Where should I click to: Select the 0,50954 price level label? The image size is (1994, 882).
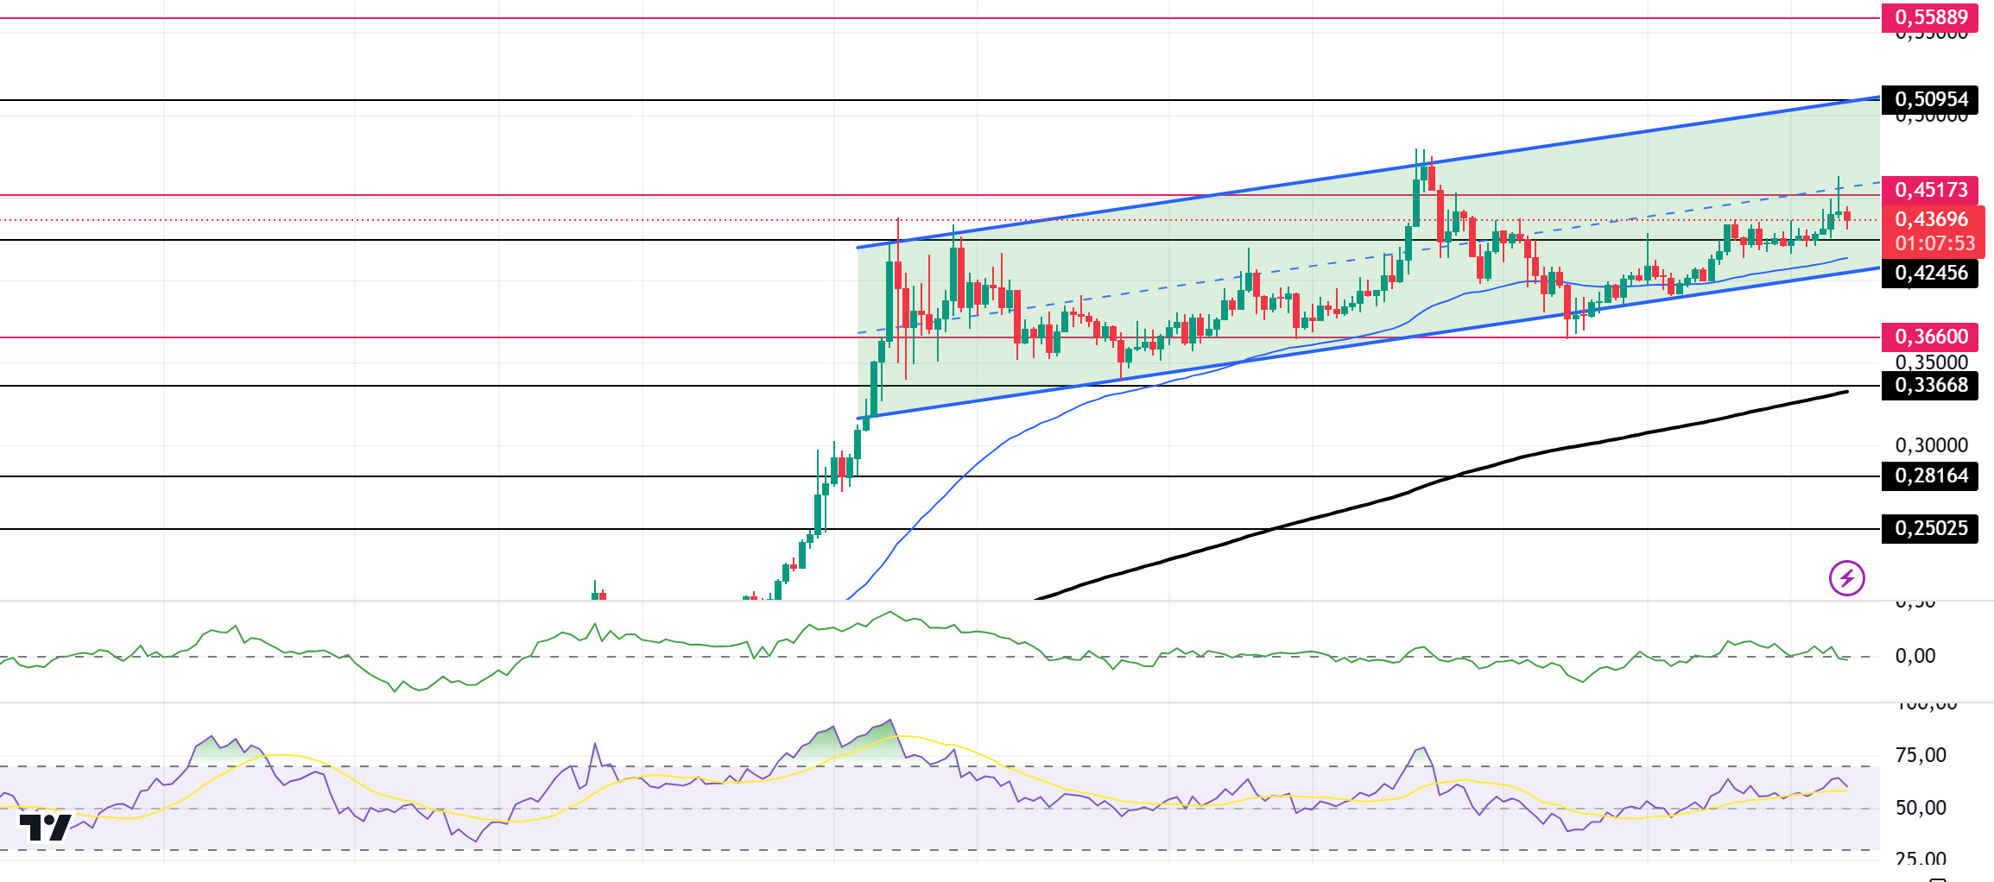tap(1930, 99)
